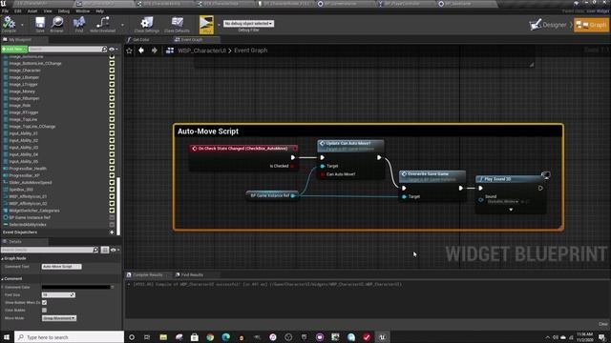Select WidgetSwitcher_Categories variable

34,211
